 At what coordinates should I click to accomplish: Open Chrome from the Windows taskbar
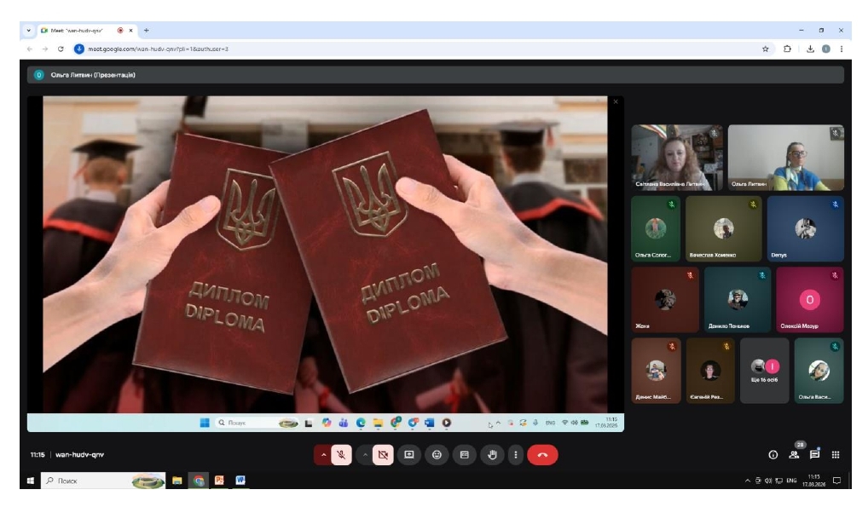(199, 481)
